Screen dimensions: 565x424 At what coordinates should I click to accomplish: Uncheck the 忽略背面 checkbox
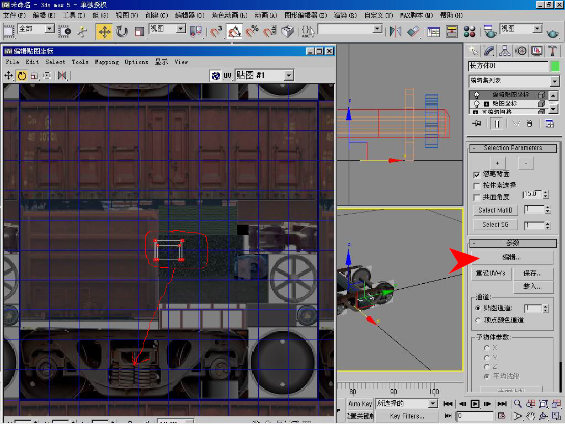click(477, 174)
